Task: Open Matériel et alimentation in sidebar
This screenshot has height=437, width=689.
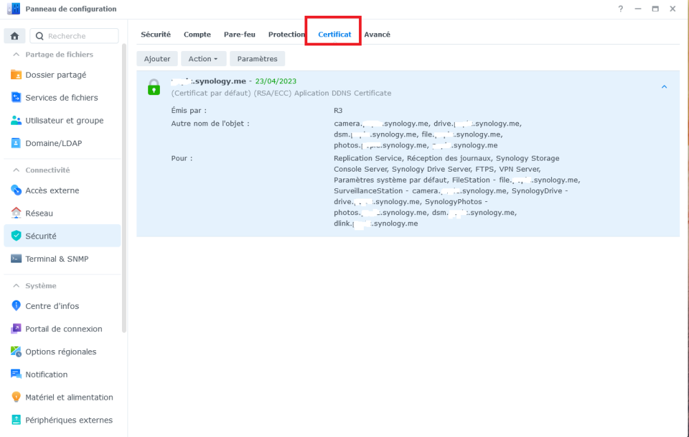Action: pos(63,398)
